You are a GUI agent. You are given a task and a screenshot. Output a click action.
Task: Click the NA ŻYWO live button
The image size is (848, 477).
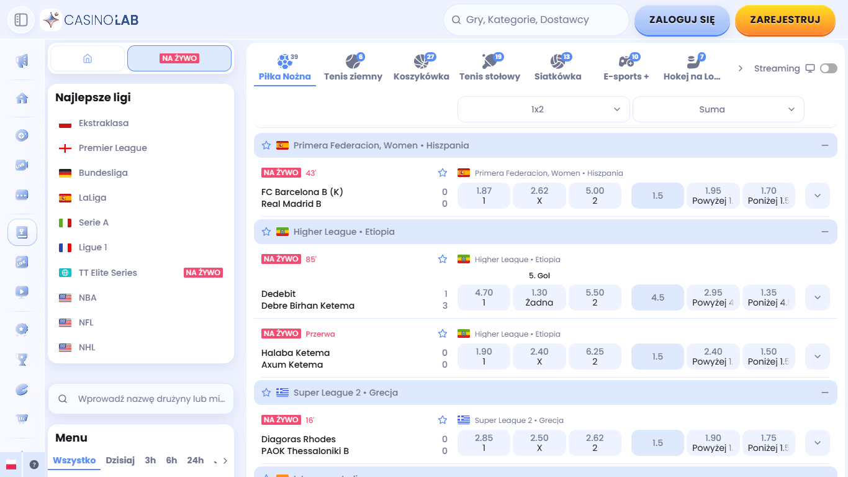pos(179,58)
